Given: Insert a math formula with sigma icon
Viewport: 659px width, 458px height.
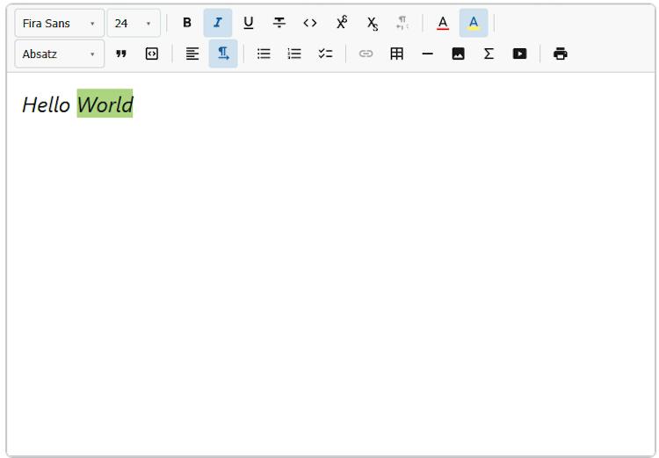Looking at the screenshot, I should click(x=489, y=54).
